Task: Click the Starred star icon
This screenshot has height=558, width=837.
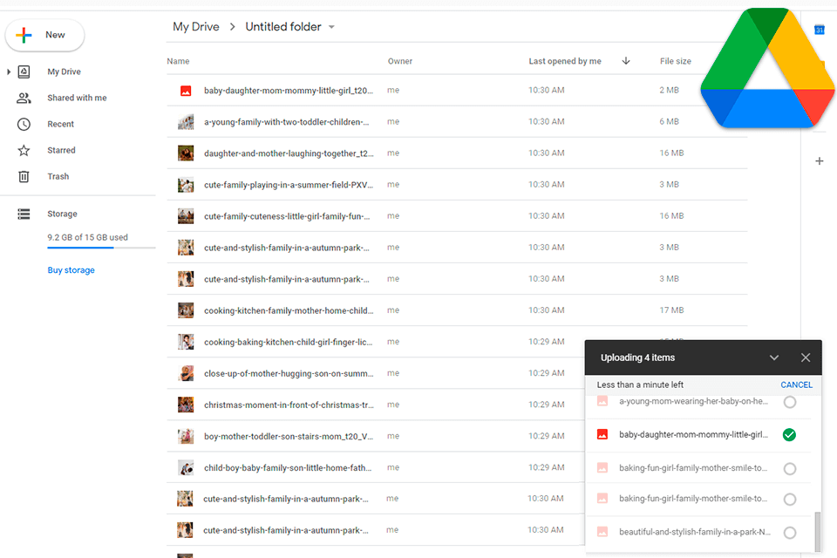Action: (24, 150)
